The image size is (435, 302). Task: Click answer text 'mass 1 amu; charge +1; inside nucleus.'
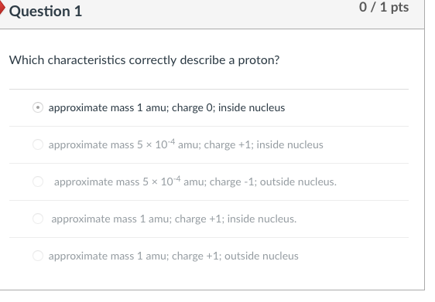point(205,219)
